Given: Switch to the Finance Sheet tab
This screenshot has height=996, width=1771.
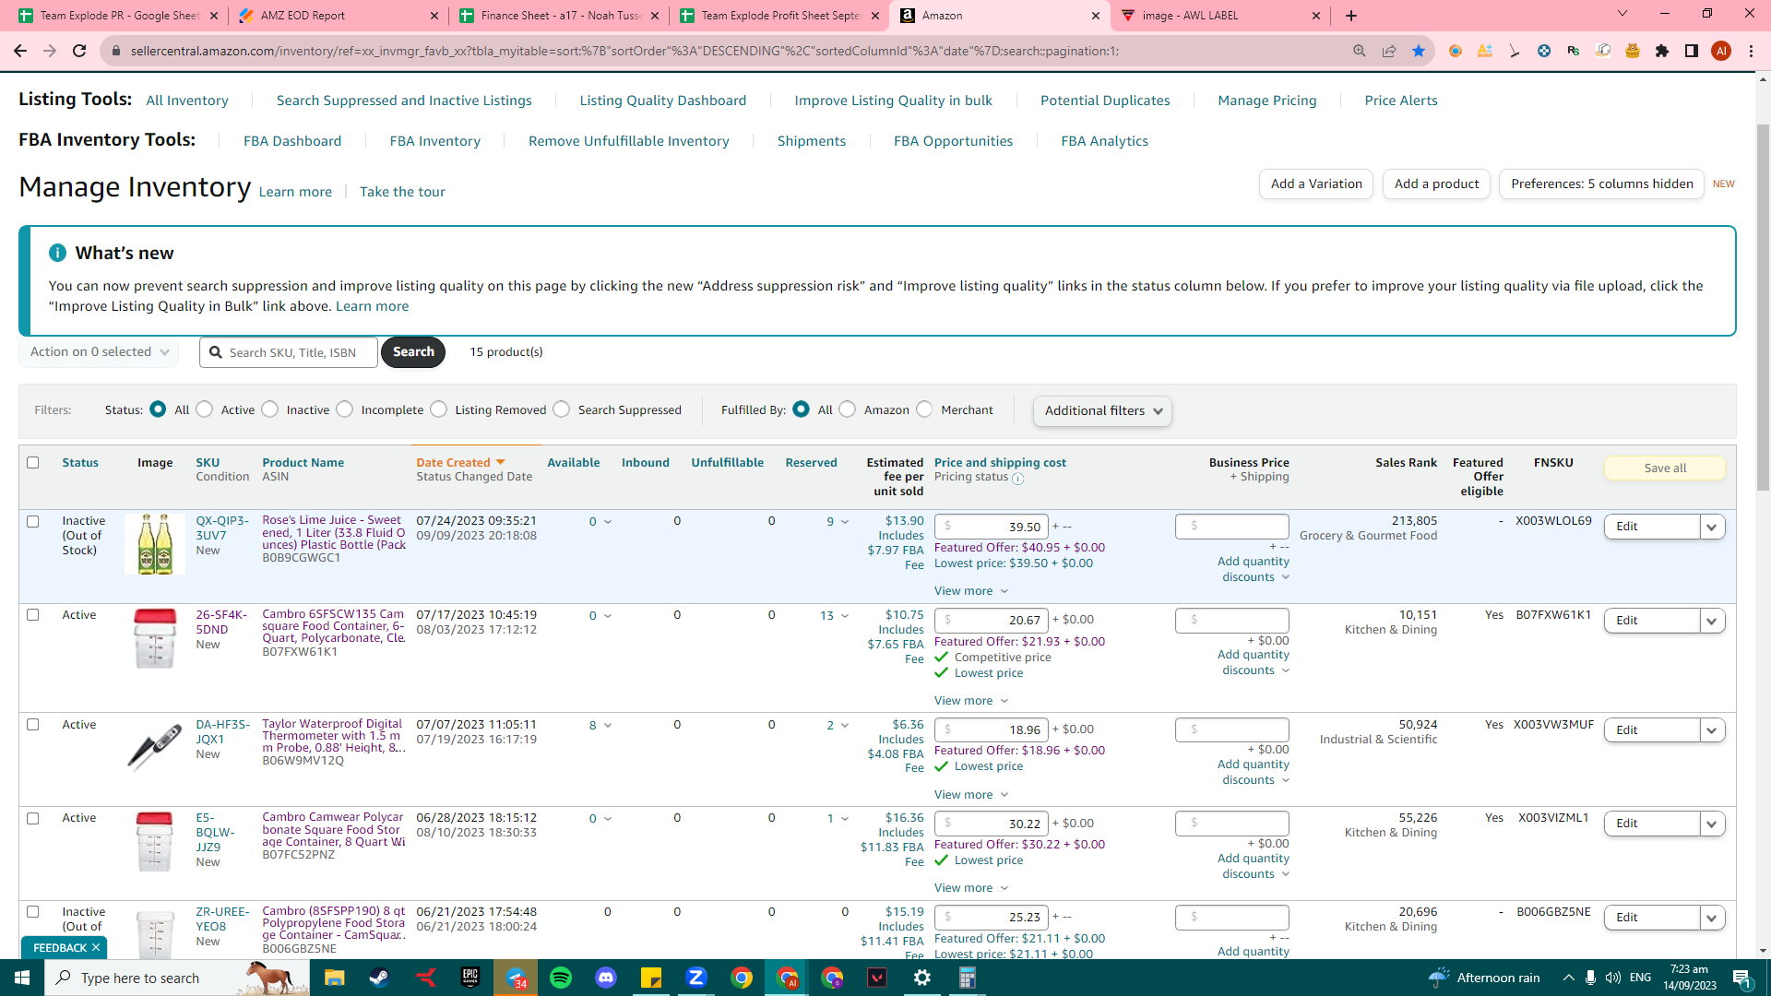Looking at the screenshot, I should click(x=557, y=16).
